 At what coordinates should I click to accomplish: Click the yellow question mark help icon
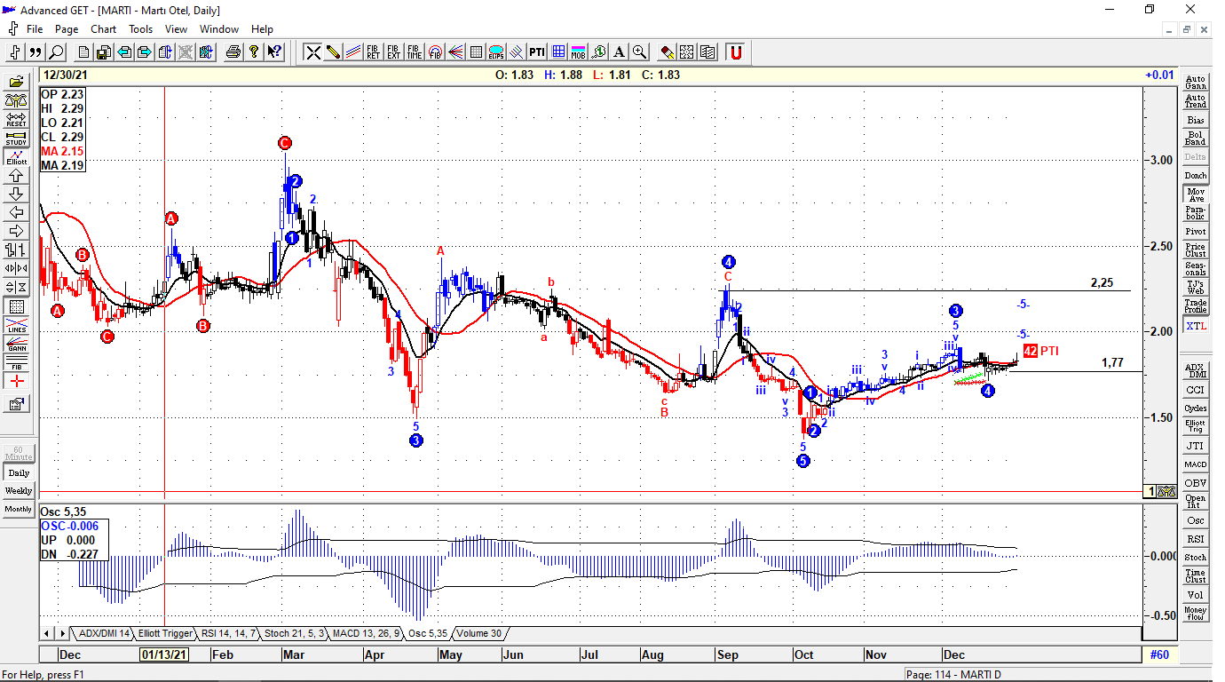(254, 52)
